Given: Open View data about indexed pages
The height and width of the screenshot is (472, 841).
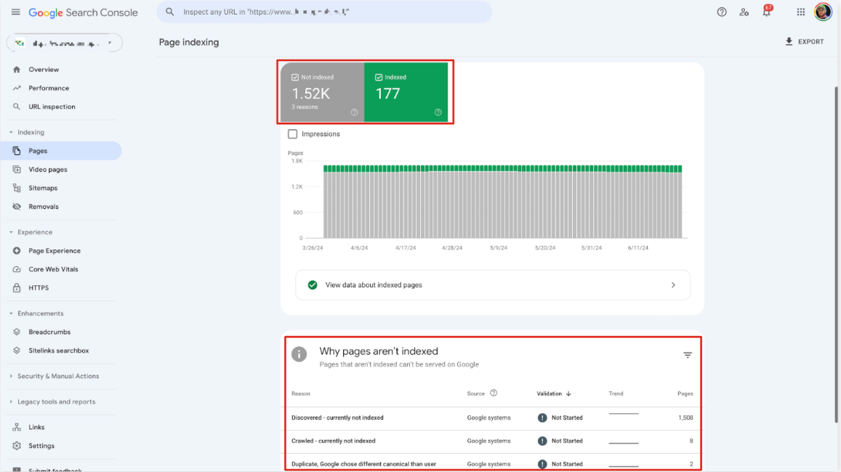Looking at the screenshot, I should [492, 285].
